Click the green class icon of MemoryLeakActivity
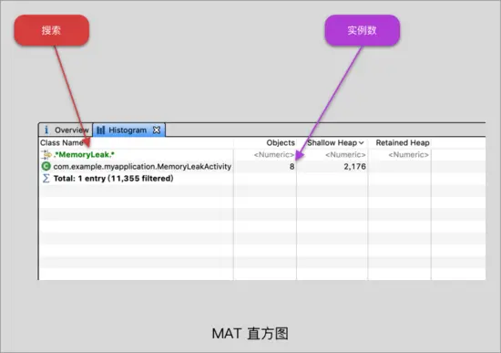 (46, 166)
